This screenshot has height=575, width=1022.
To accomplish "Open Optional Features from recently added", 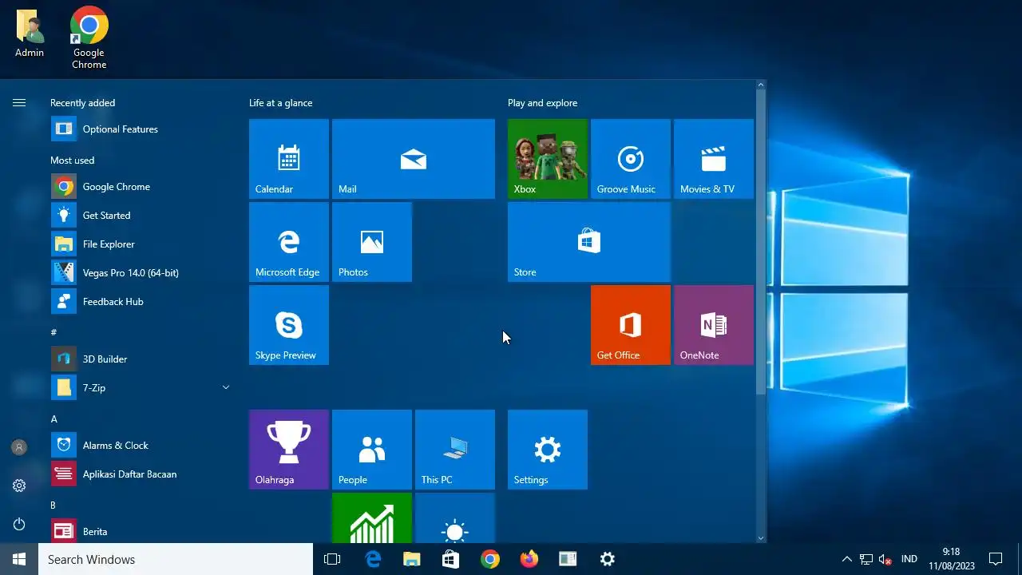I will click(141, 129).
